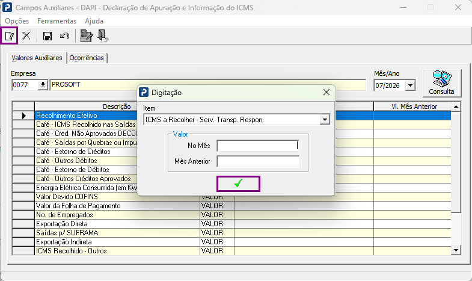Click the grid scrollbar down arrow
This screenshot has width=472, height=281.
[x=456, y=250]
